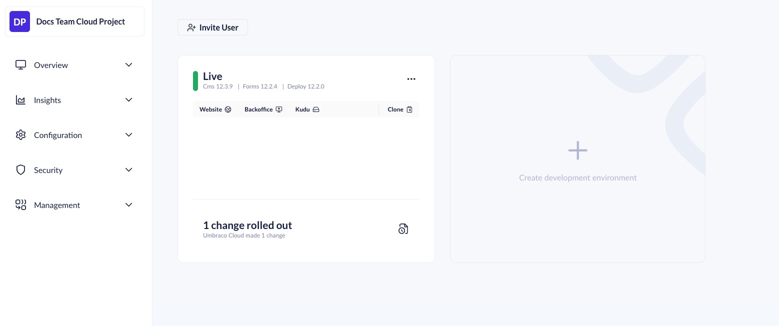Image resolution: width=779 pixels, height=326 pixels.
Task: Open the Backoffice icon on the Live card
Action: click(x=278, y=109)
